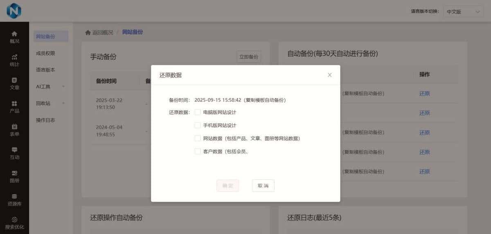Expand the AI工具 submenu arrow
491x234 pixels.
(x=63, y=87)
